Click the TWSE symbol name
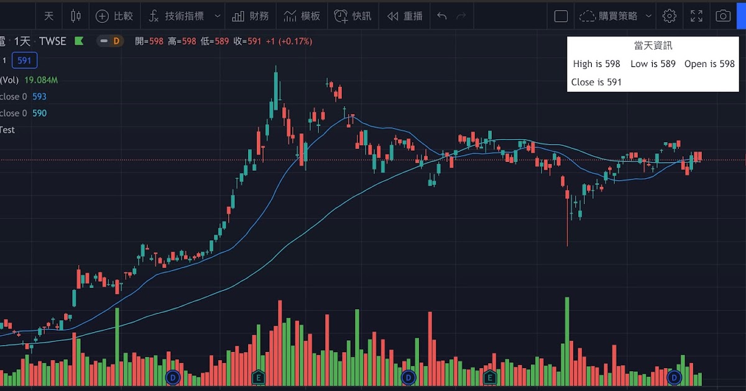The height and width of the screenshot is (391, 746). [x=53, y=41]
